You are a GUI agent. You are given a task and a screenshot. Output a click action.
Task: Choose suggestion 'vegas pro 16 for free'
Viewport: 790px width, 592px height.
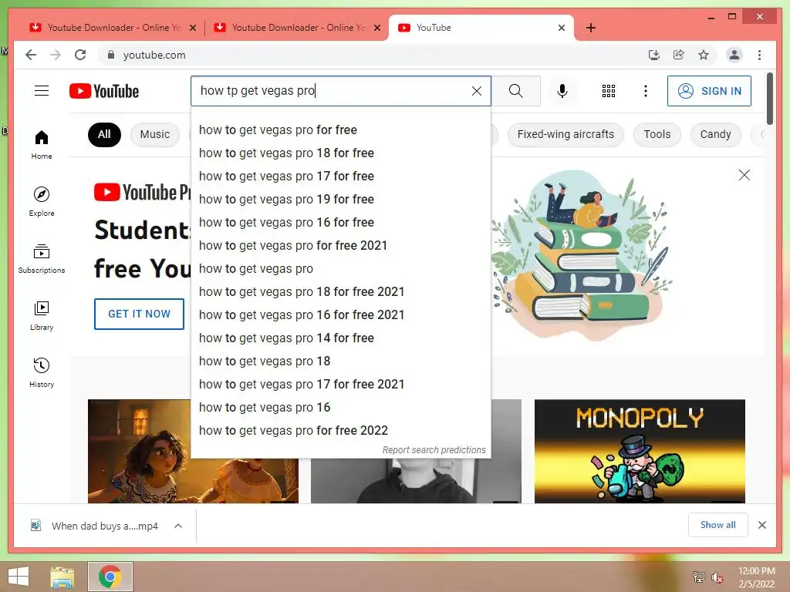[x=341, y=223]
